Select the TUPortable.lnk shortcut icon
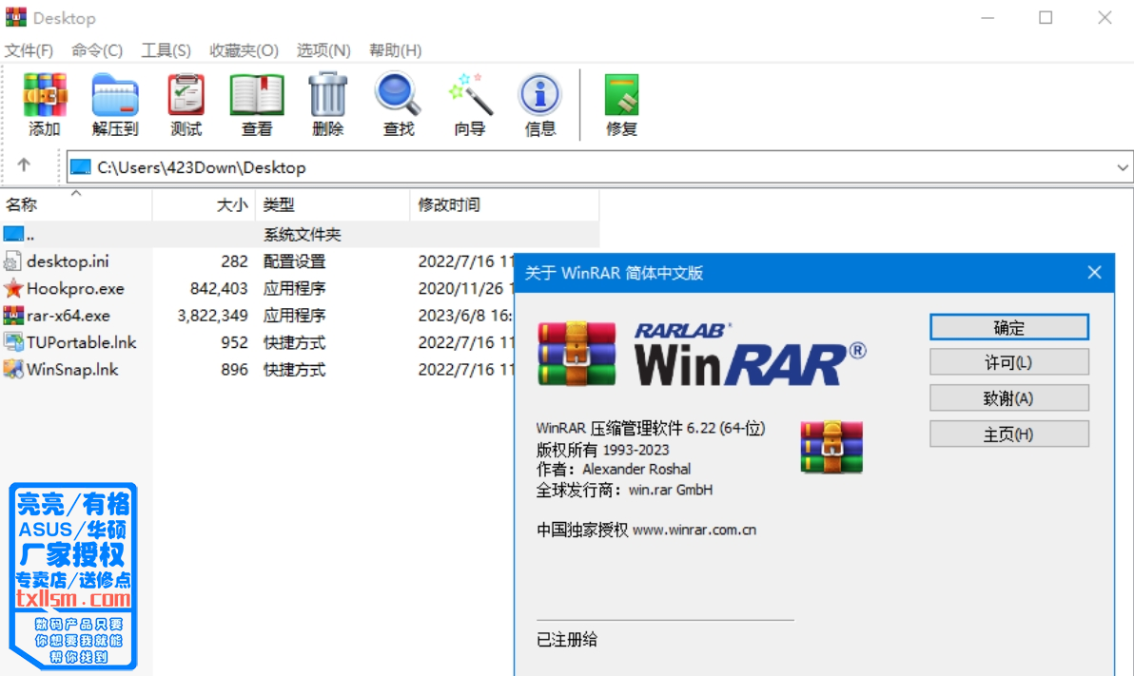Viewport: 1134px width, 676px height. pos(13,342)
